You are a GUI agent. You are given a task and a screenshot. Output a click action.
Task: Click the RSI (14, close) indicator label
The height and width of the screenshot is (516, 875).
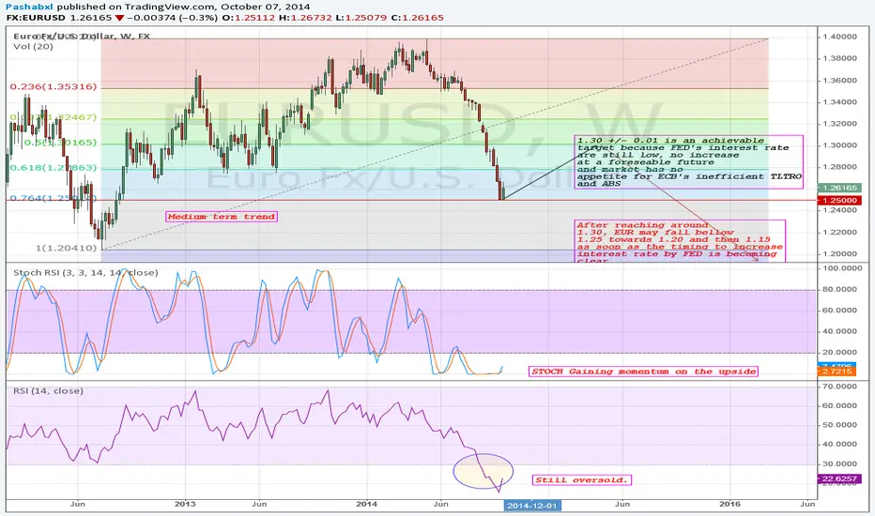click(x=48, y=391)
